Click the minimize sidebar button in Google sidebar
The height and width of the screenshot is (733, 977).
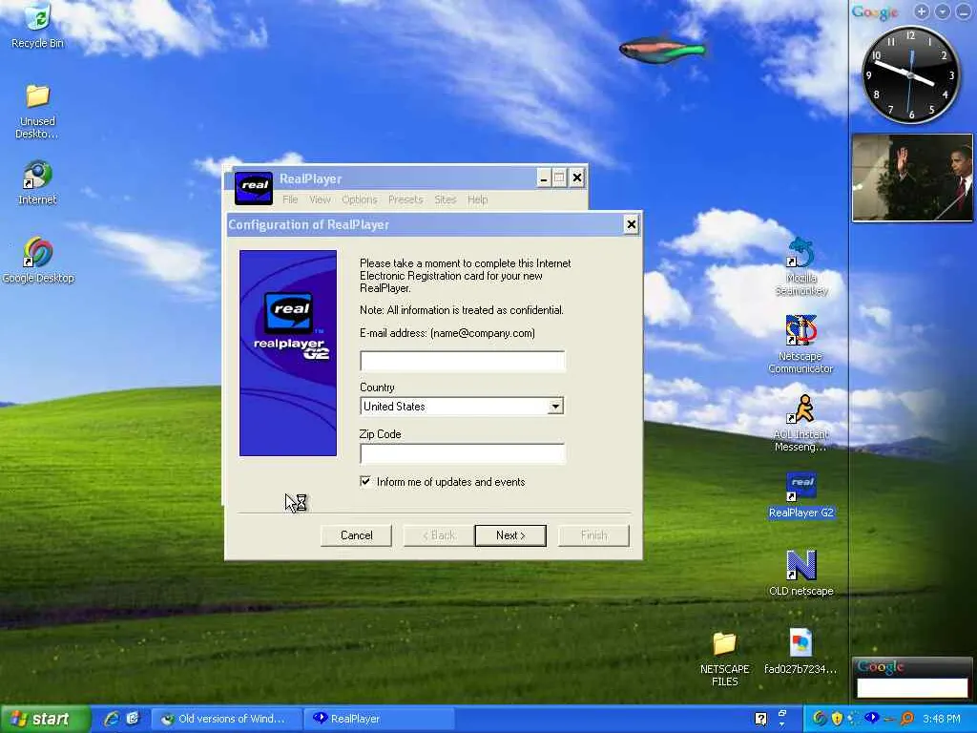pyautogui.click(x=964, y=11)
